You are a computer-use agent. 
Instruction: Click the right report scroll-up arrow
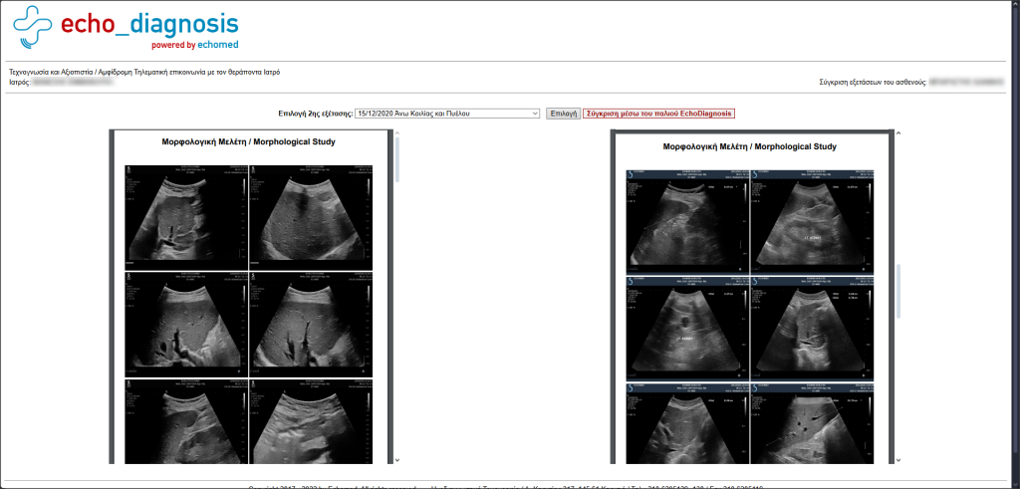pos(899,133)
